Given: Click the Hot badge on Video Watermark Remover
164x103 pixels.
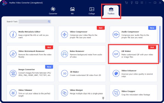Looking at the screenshot, I should point(49,47).
